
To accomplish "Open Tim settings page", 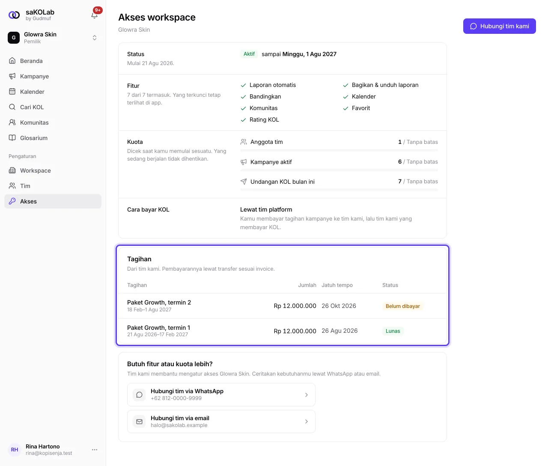I will tap(53, 186).
